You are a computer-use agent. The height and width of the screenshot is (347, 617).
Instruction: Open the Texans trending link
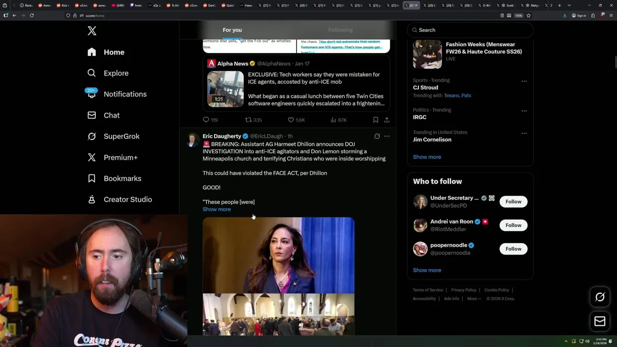[x=451, y=95]
